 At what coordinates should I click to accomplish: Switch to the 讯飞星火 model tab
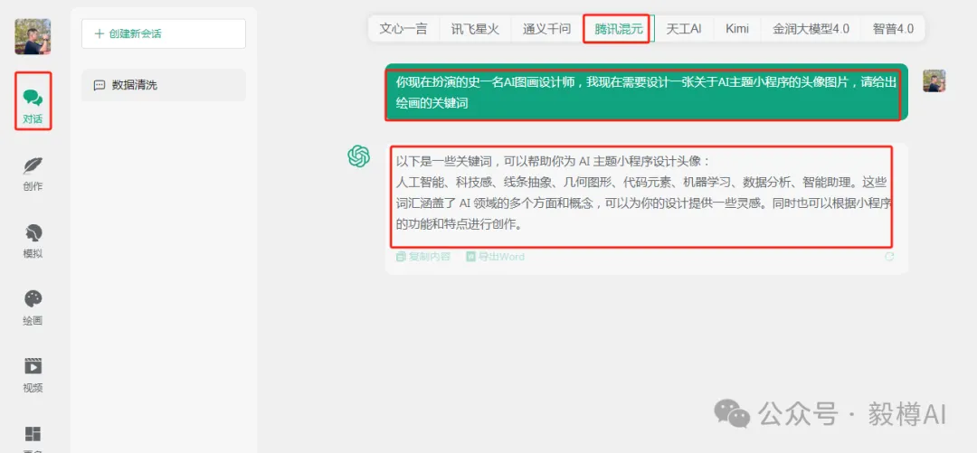coord(475,29)
